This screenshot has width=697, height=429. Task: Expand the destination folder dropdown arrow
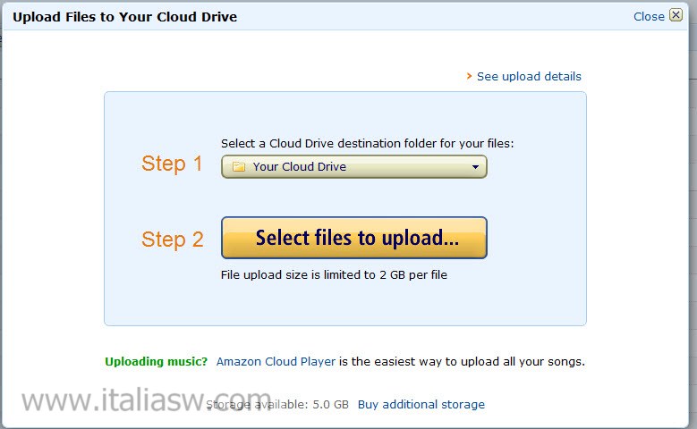(x=475, y=167)
